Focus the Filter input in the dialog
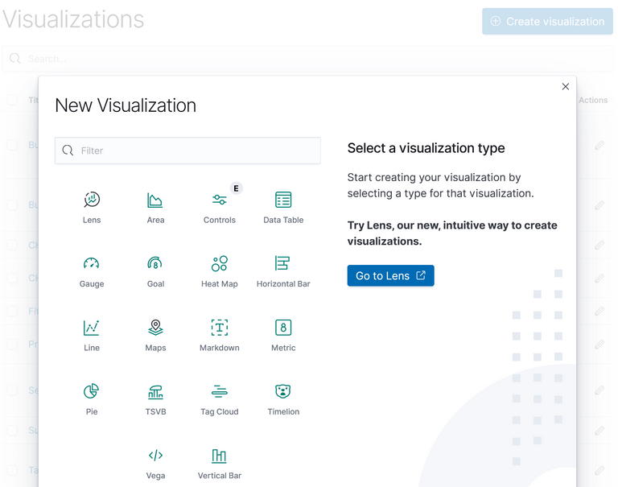Image resolution: width=618 pixels, height=487 pixels. coord(187,151)
